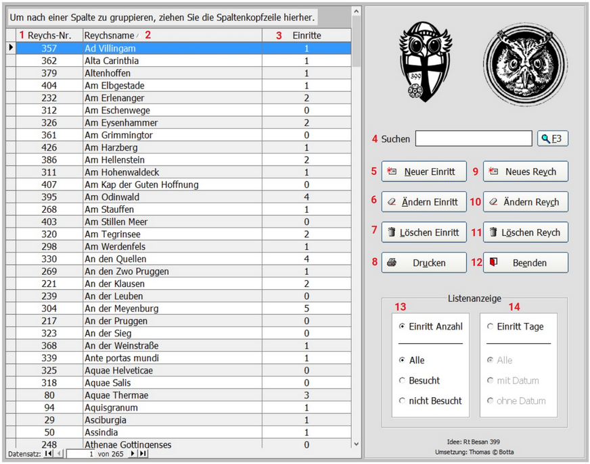Select the Ante portas mundi row

(183, 358)
